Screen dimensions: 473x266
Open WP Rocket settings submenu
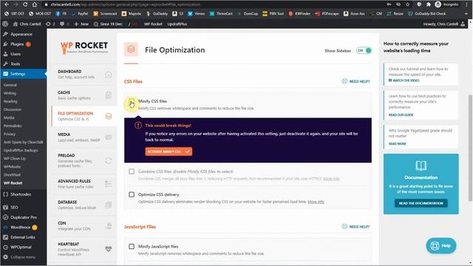pyautogui.click(x=13, y=183)
